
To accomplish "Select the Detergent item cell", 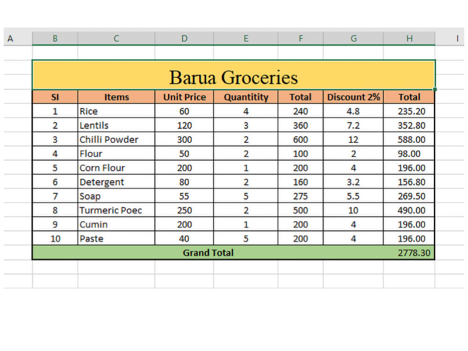I will (x=117, y=182).
